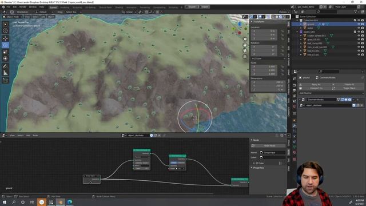This screenshot has width=366, height=206.
Task: Toggle the camera view icon in viewport
Action: (245, 51)
